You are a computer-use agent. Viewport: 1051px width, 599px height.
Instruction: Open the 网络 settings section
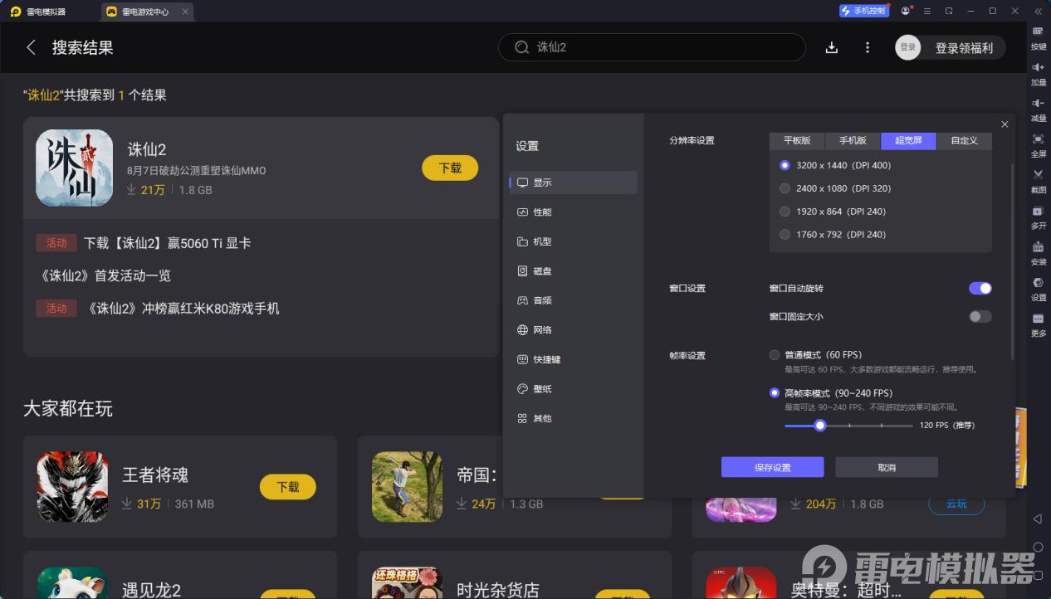(574, 329)
